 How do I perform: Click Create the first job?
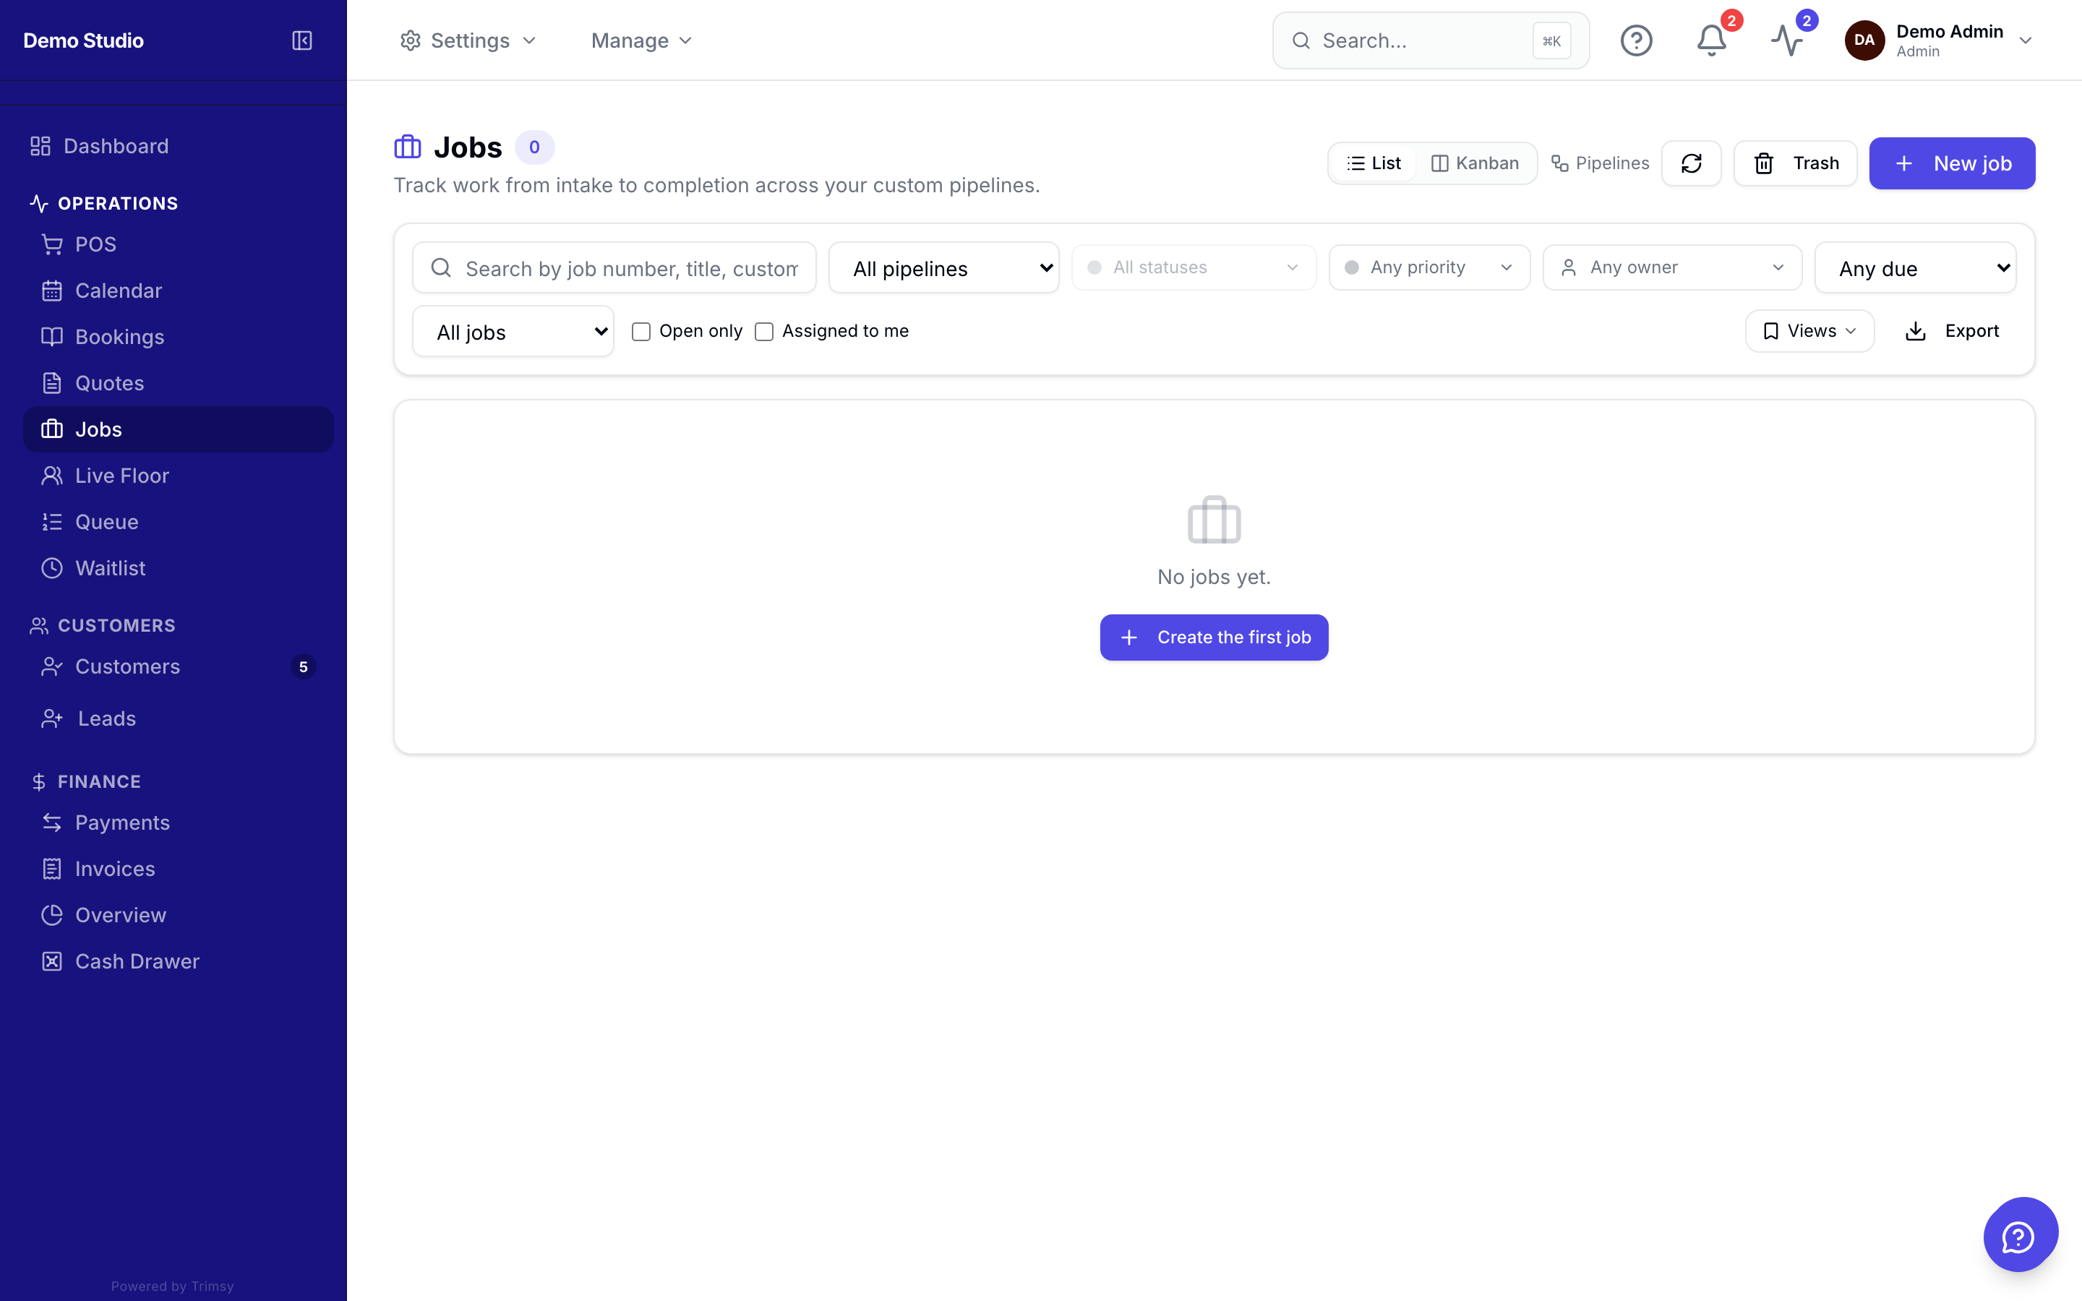[x=1214, y=637]
